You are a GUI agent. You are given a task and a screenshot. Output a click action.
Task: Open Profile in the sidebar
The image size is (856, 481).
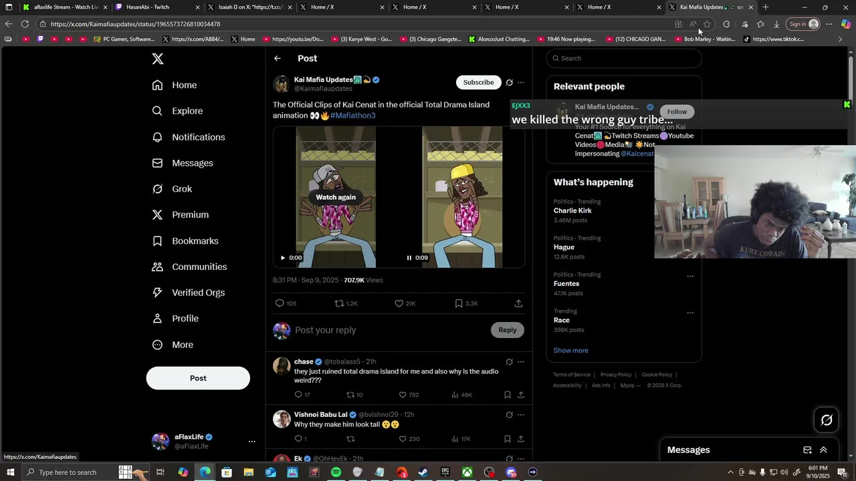coord(175,319)
